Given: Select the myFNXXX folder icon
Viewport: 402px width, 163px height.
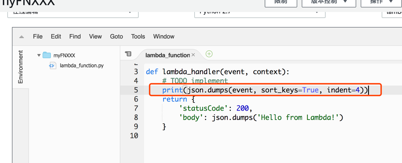Looking at the screenshot, I should (47, 55).
